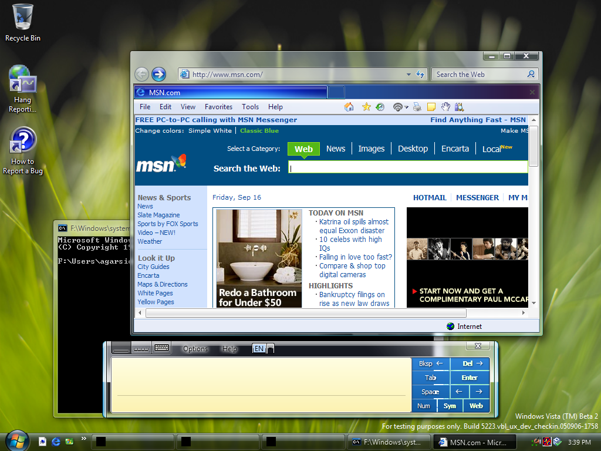This screenshot has height=451, width=601.
Task: Click the red system tray icon
Action: coord(547,442)
